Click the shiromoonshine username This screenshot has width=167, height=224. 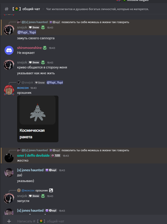point(29,48)
